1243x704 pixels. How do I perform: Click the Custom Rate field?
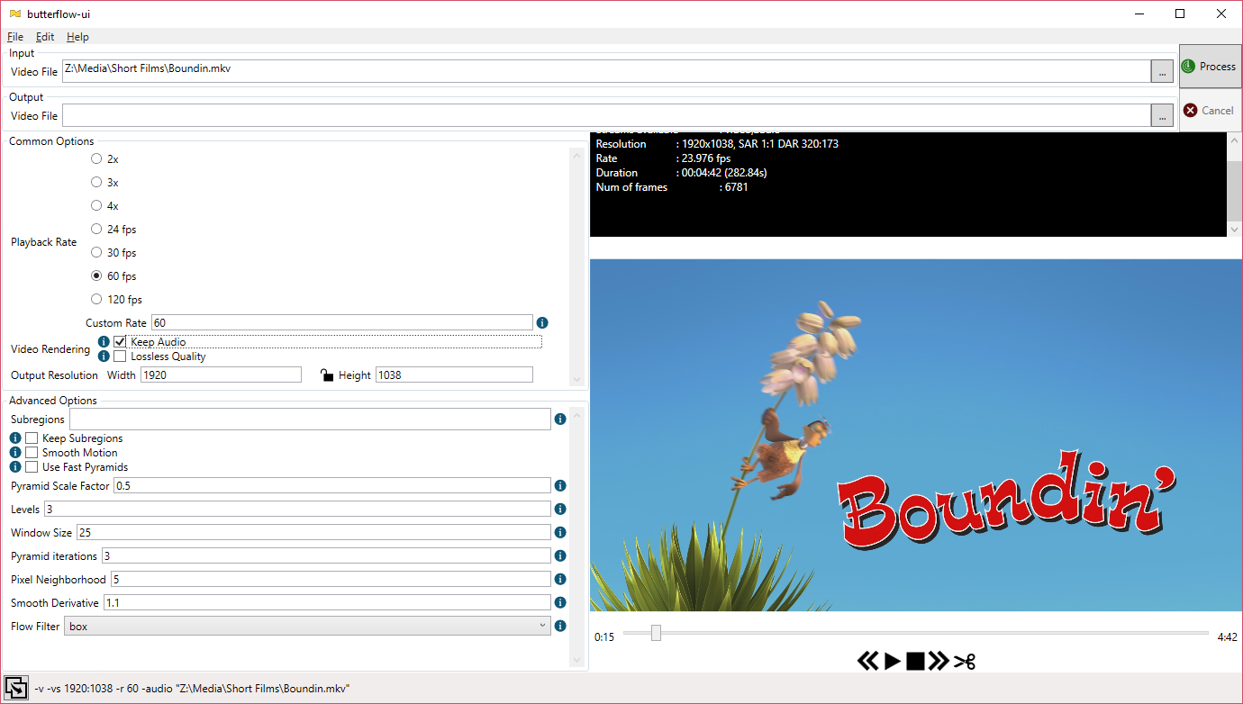point(342,322)
